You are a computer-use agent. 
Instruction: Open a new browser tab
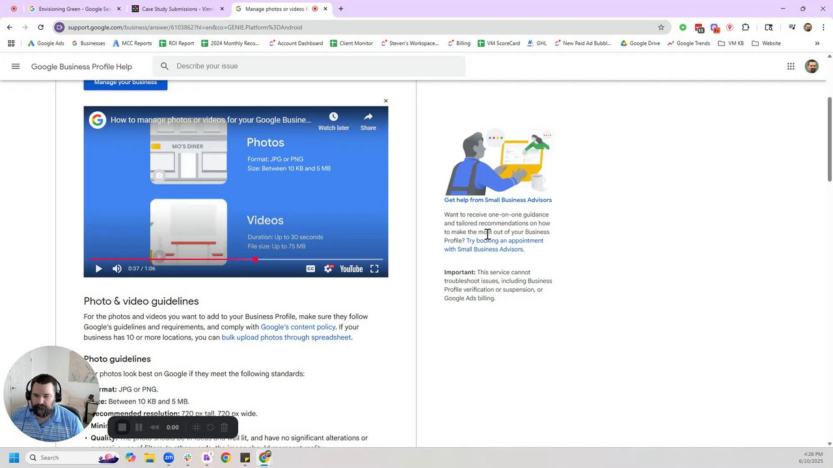pos(341,9)
